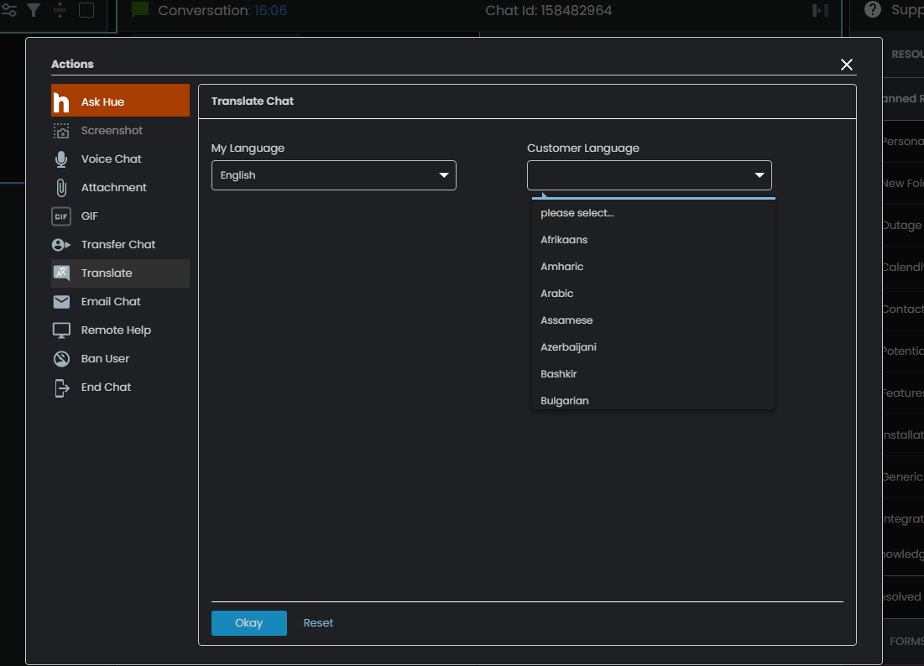Click the Reset link
Viewport: 924px width, 666px height.
[318, 623]
